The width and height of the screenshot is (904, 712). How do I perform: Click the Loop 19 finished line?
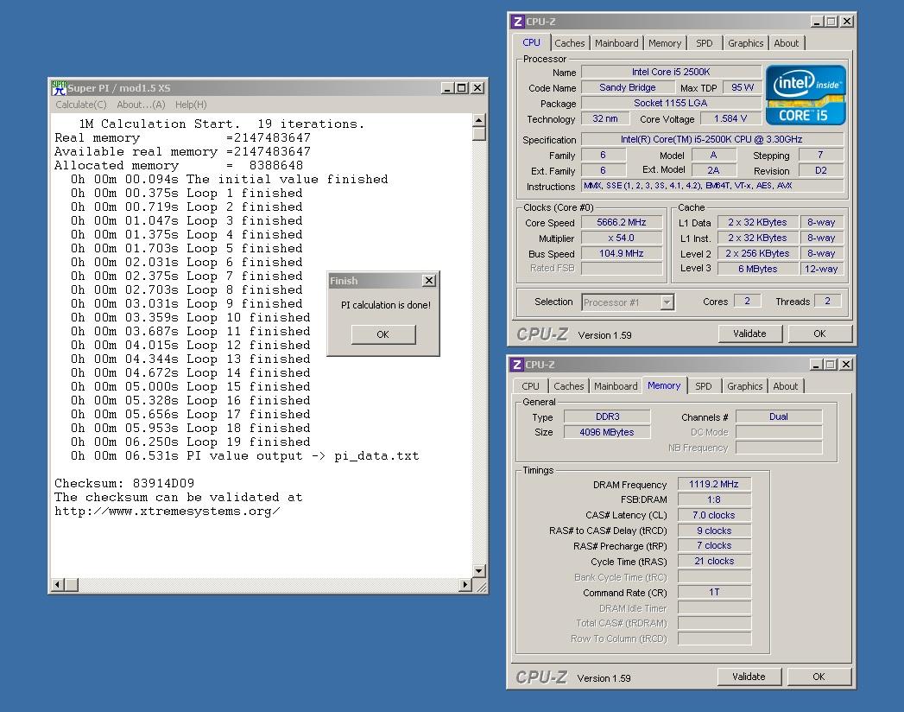[190, 442]
